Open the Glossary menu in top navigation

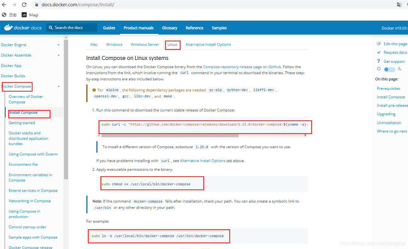coord(169,28)
